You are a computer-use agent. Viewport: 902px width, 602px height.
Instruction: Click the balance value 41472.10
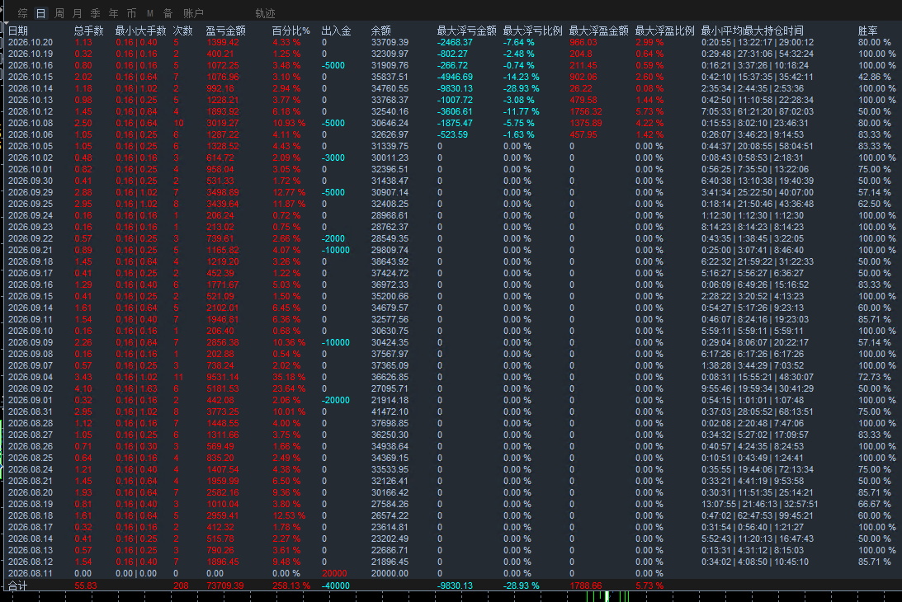tap(390, 412)
